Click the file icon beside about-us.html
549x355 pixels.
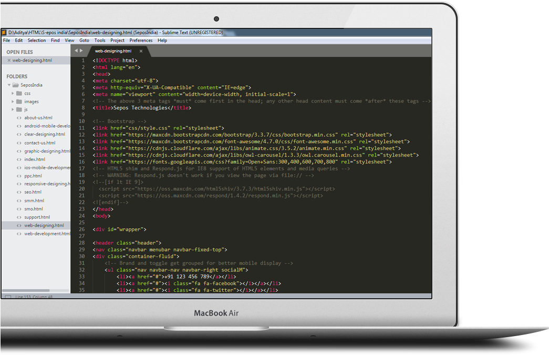(x=19, y=118)
